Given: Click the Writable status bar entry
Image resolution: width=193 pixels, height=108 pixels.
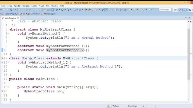Looking at the screenshot, I should tap(116, 106).
